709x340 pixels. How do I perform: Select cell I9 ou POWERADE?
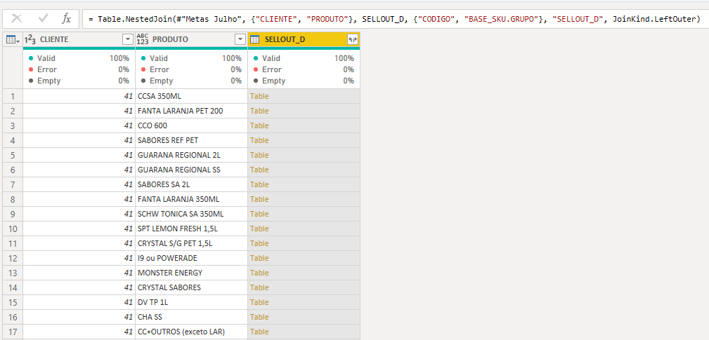191,258
